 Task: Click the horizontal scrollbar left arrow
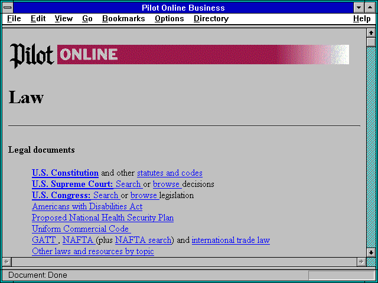pos(6,262)
